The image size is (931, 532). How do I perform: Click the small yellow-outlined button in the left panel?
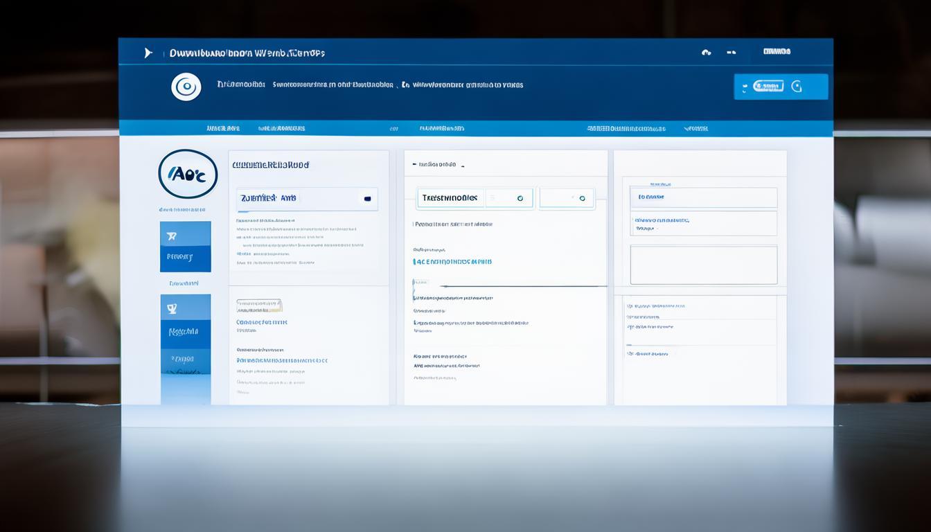pos(259,305)
